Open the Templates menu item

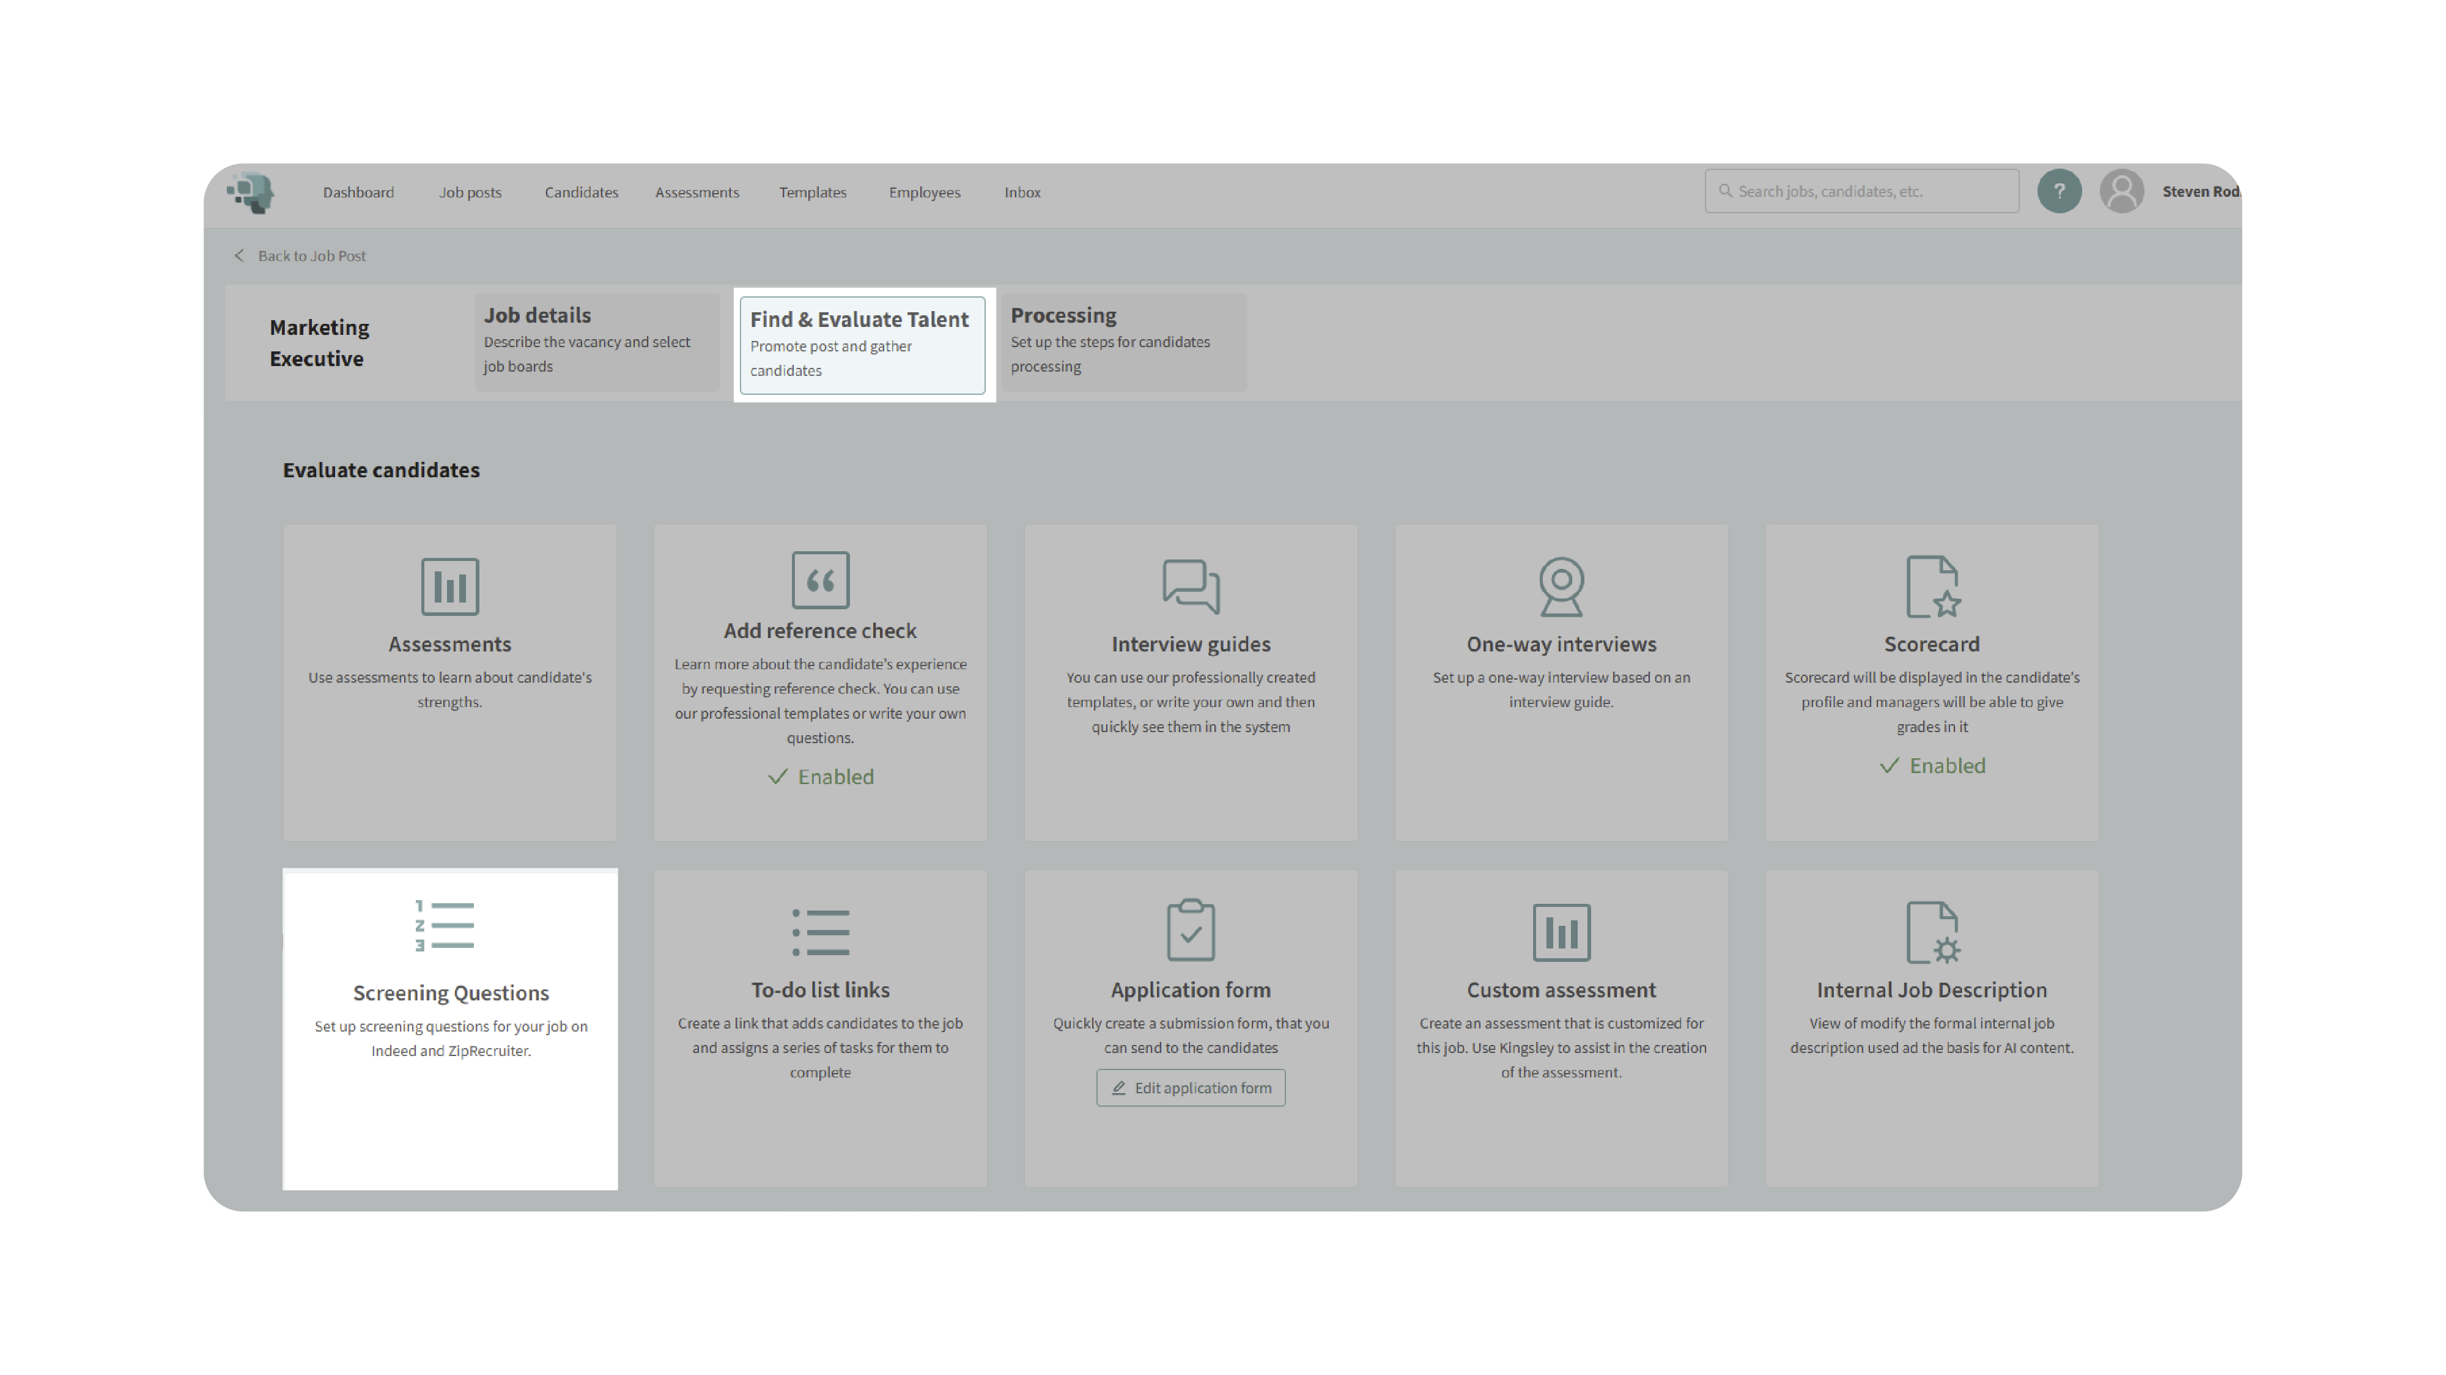(812, 193)
